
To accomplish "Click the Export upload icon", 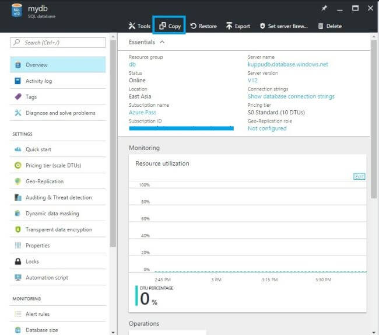I will point(229,26).
